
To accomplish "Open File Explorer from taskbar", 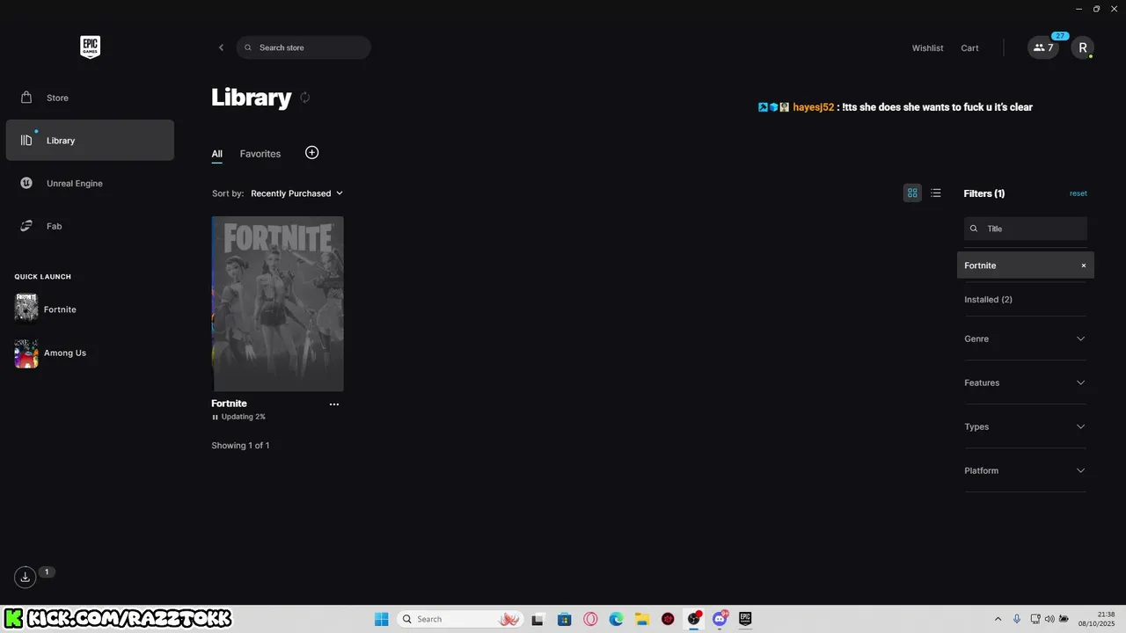I will (x=642, y=619).
